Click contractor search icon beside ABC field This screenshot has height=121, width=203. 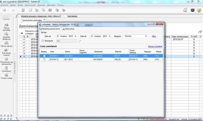80,41
